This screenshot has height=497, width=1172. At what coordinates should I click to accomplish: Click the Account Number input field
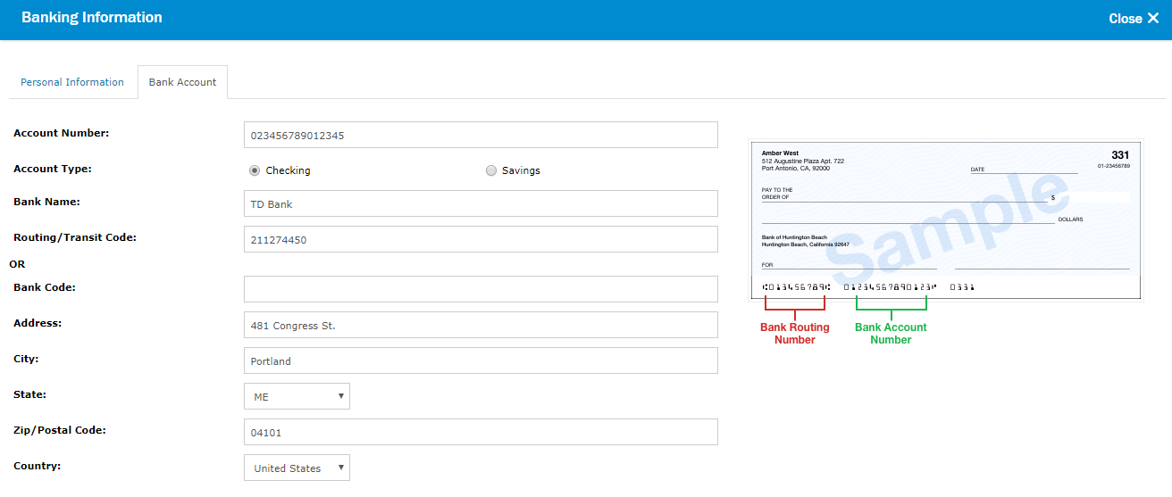[x=481, y=135]
